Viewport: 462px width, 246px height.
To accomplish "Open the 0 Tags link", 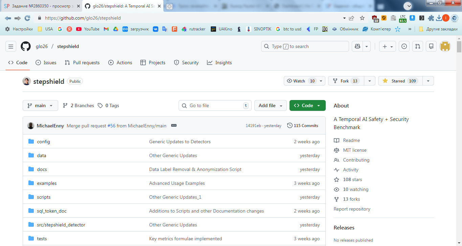I will (108, 105).
